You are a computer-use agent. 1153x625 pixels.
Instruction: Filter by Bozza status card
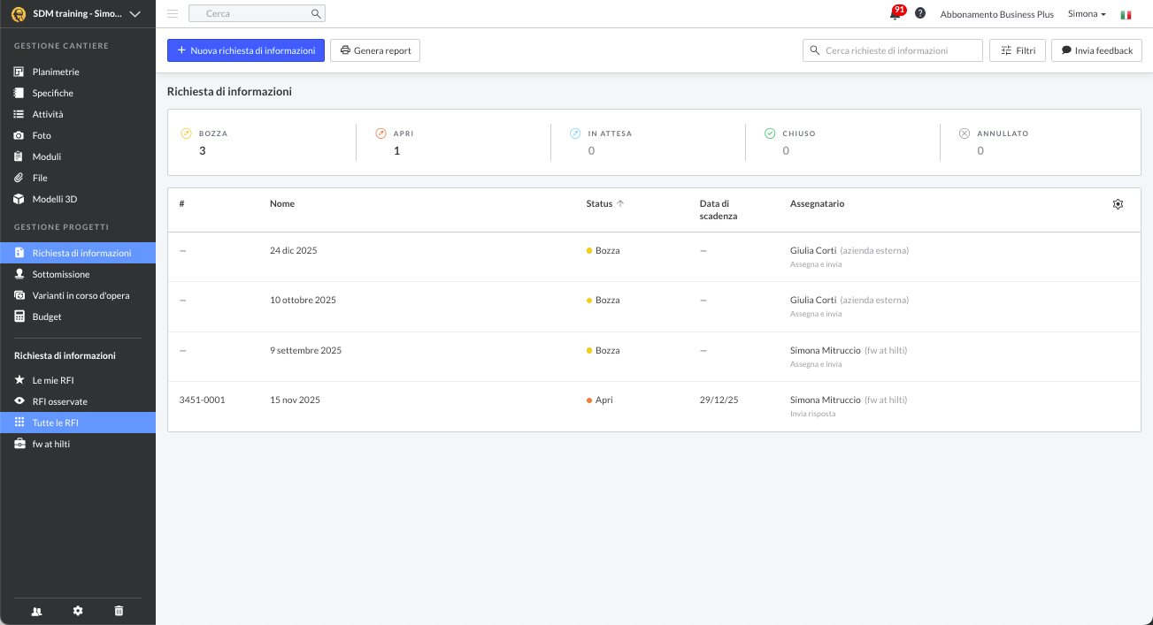[x=261, y=142]
